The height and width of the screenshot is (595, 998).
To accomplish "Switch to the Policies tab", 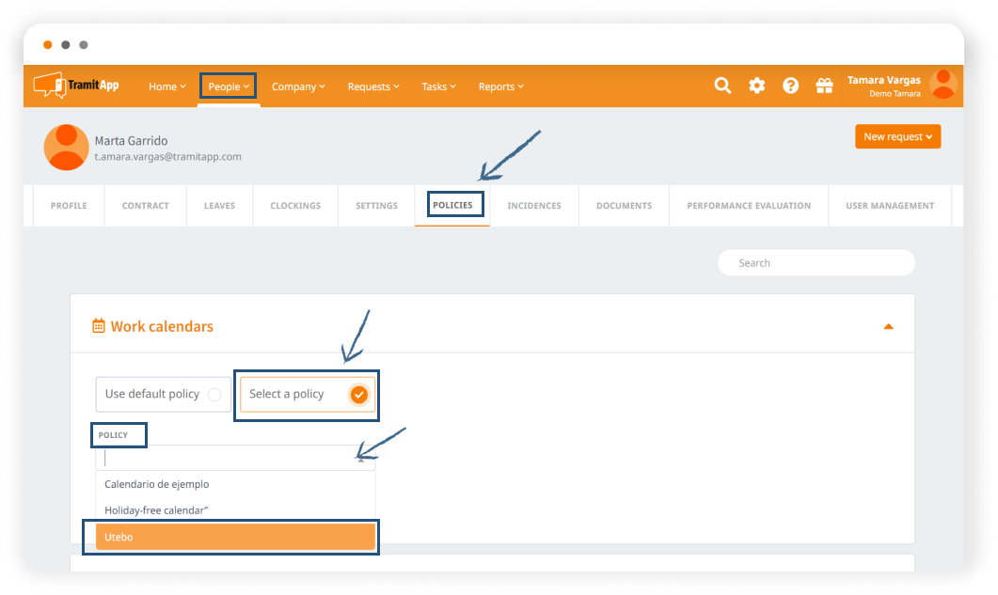I will tap(452, 205).
